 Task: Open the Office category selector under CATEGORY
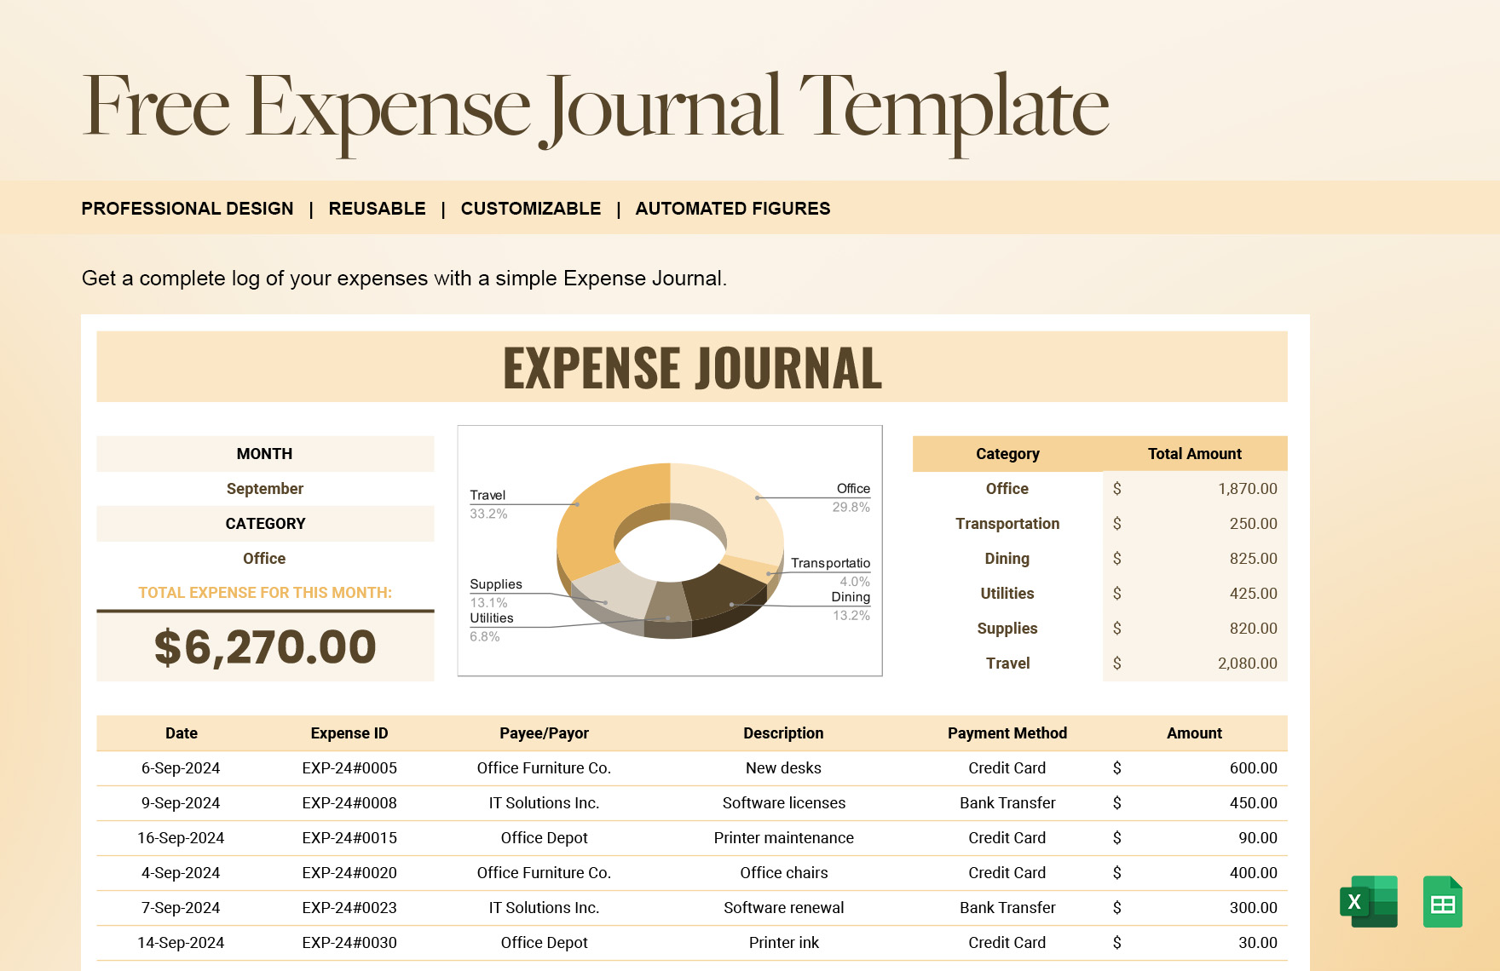[264, 558]
